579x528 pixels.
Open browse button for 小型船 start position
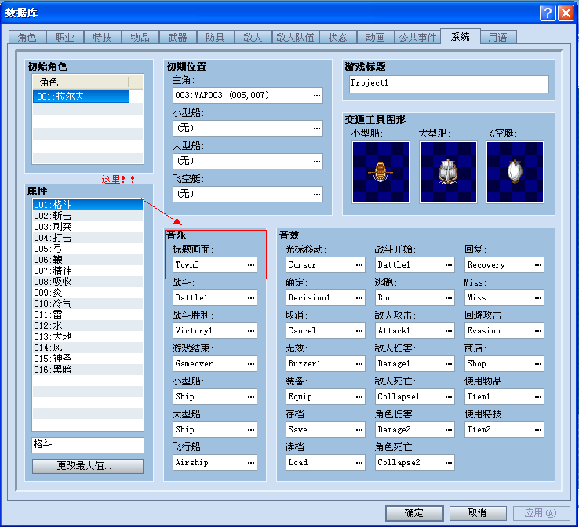click(317, 129)
